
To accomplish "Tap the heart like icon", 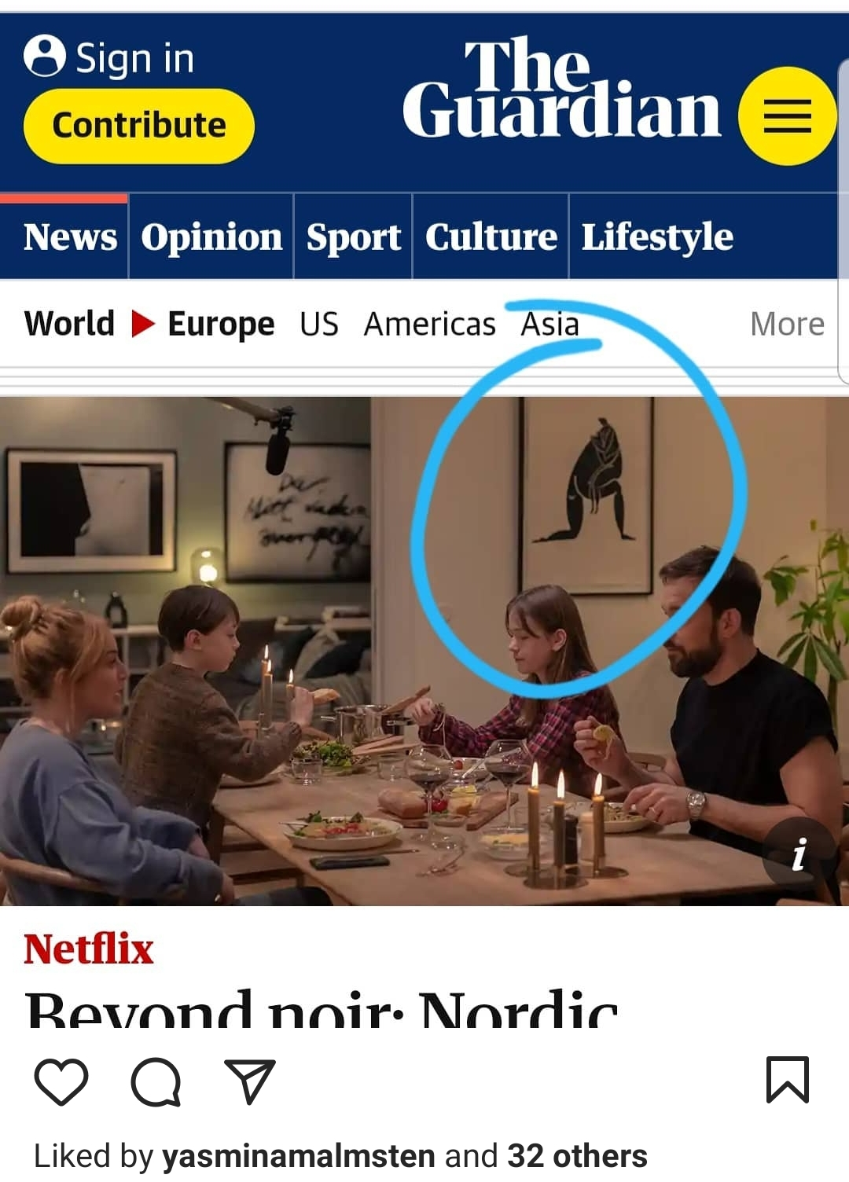I will [x=61, y=1081].
